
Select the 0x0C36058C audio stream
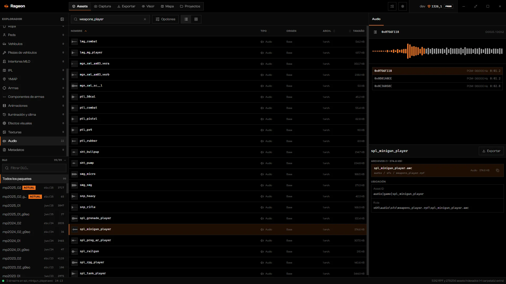pyautogui.click(x=437, y=86)
